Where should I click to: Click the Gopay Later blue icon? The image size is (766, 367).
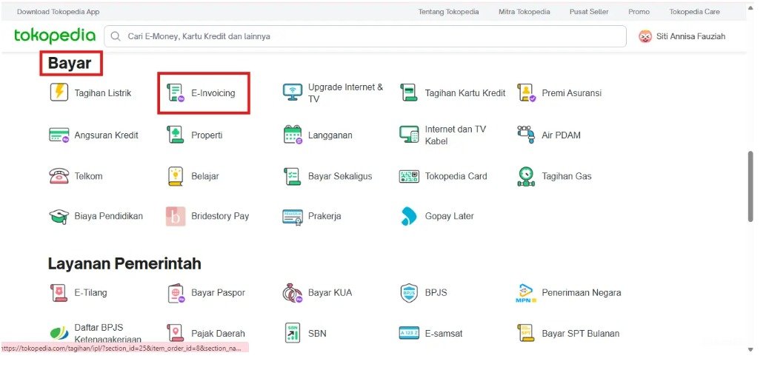tap(408, 216)
